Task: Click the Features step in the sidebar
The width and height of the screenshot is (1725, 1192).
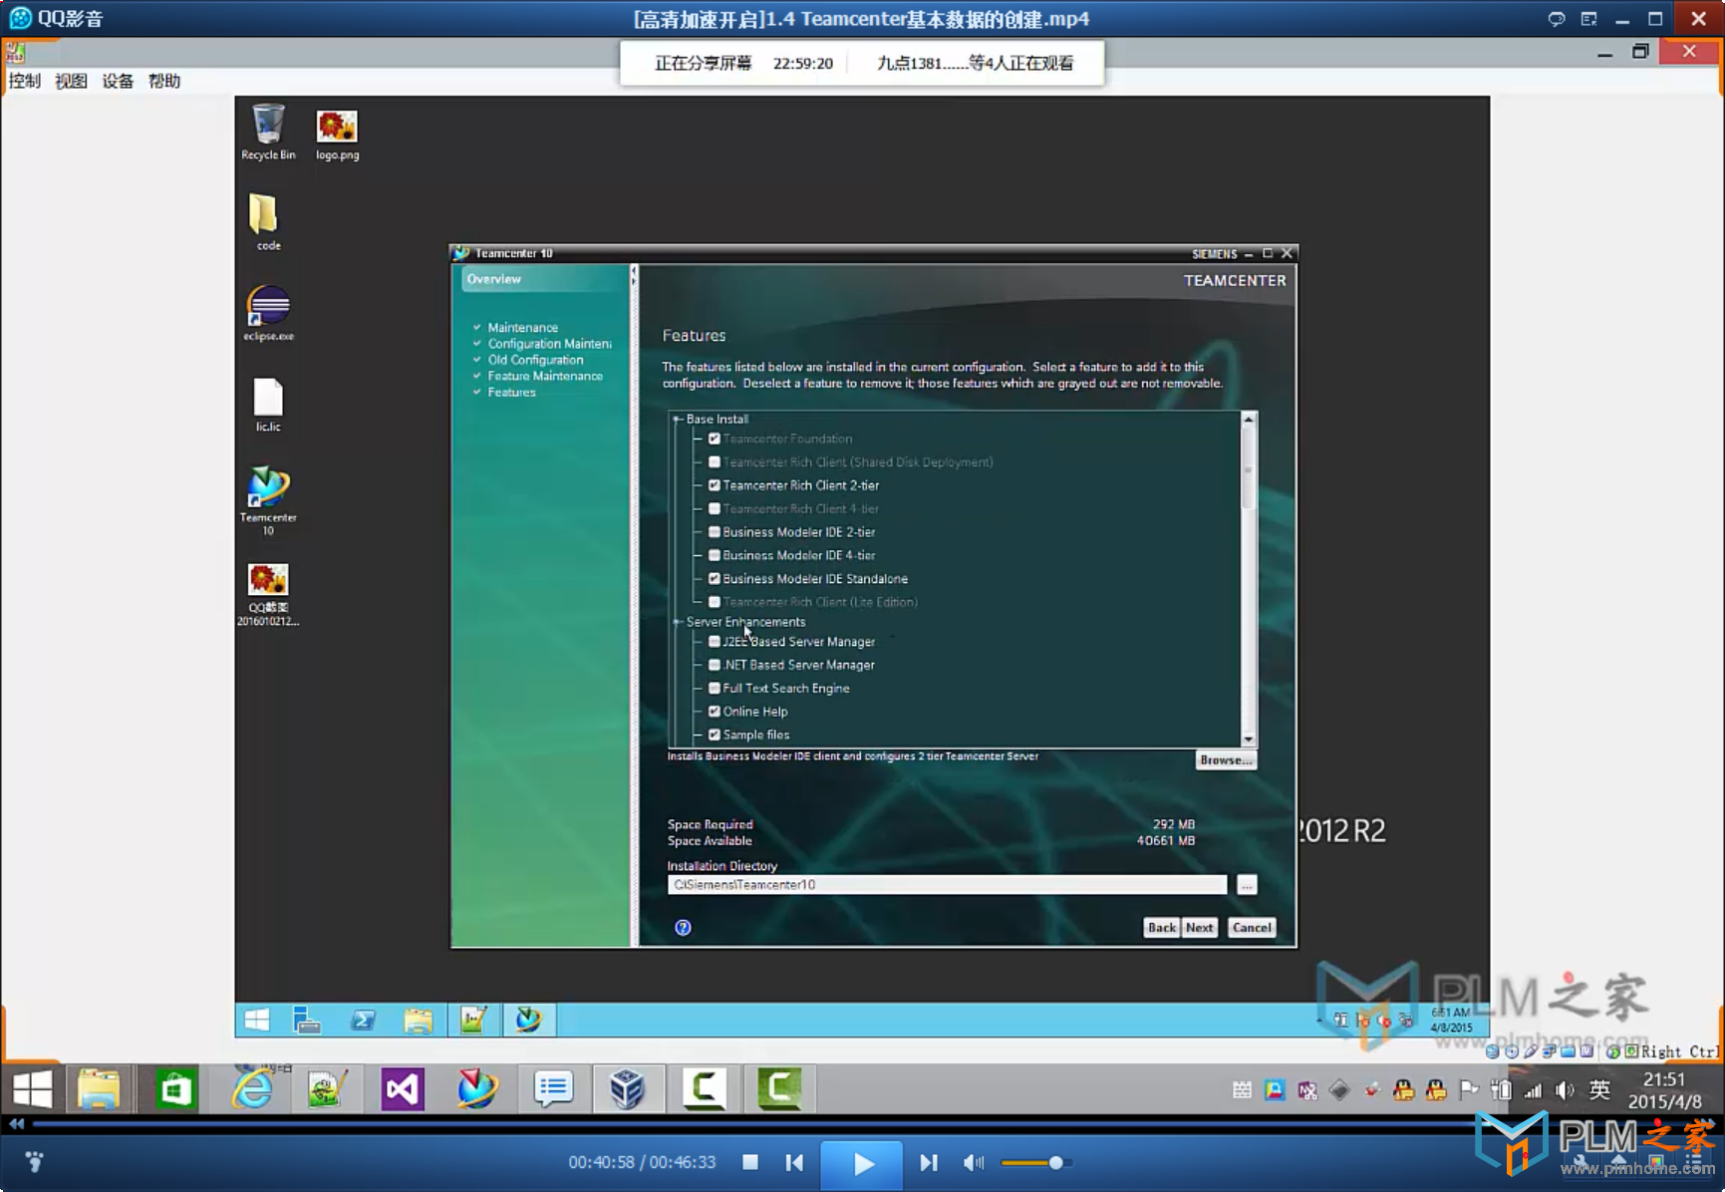Action: [x=511, y=393]
